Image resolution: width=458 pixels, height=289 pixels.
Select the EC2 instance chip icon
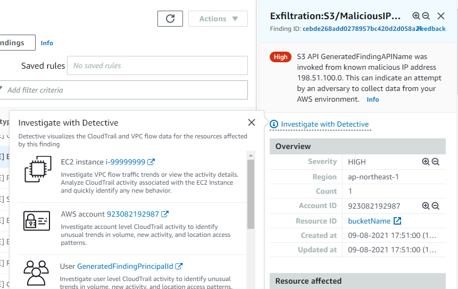tap(38, 169)
